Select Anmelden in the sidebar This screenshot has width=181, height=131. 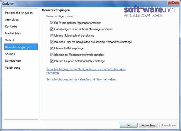coord(21,20)
